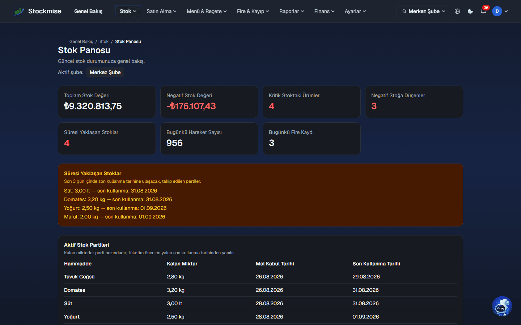Click the Stockmise logo icon
Viewport: 521px width, 325px height.
click(x=19, y=11)
